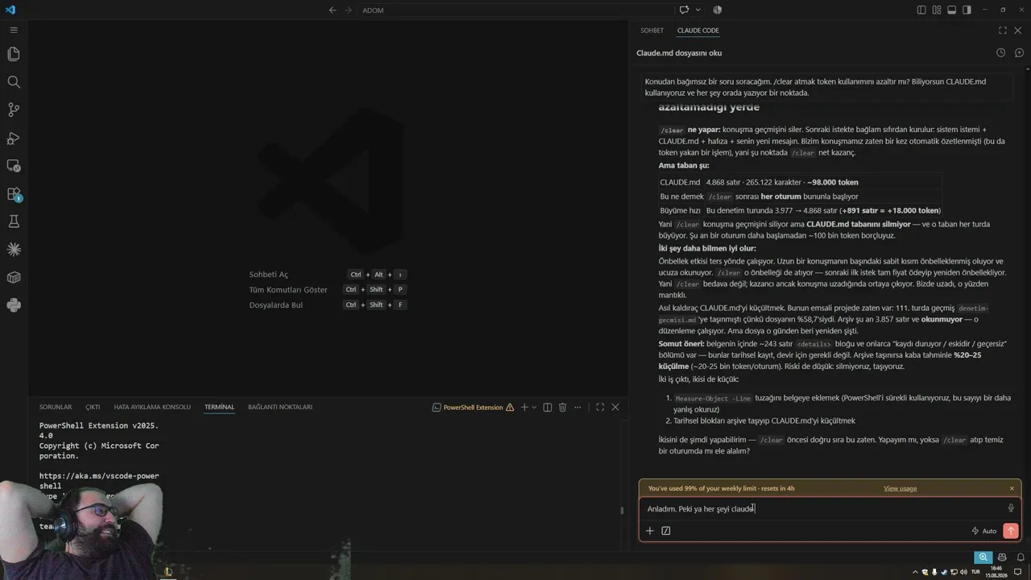This screenshot has height=580, width=1031.
Task: Click the zoom magnifier in the status bar
Action: (983, 557)
